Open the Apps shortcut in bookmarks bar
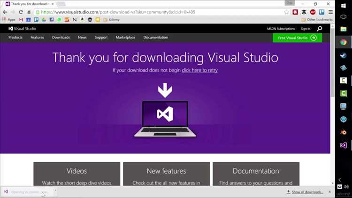 [x=9, y=20]
